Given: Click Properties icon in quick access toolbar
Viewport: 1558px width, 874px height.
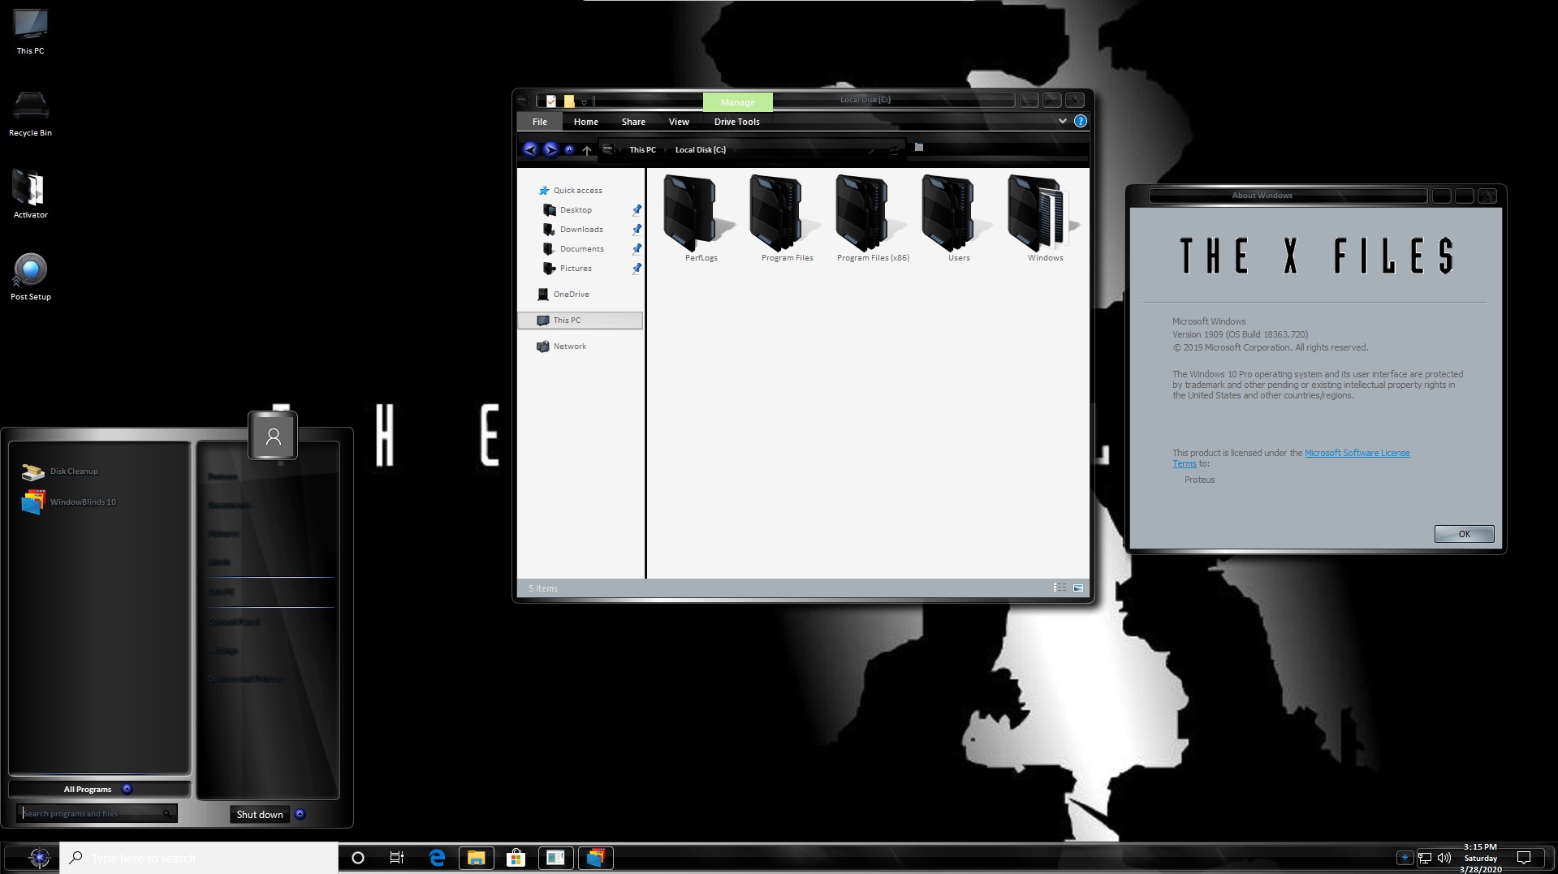Looking at the screenshot, I should tap(551, 101).
